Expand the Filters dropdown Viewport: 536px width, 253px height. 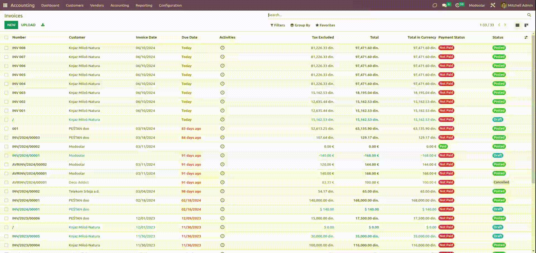click(277, 25)
